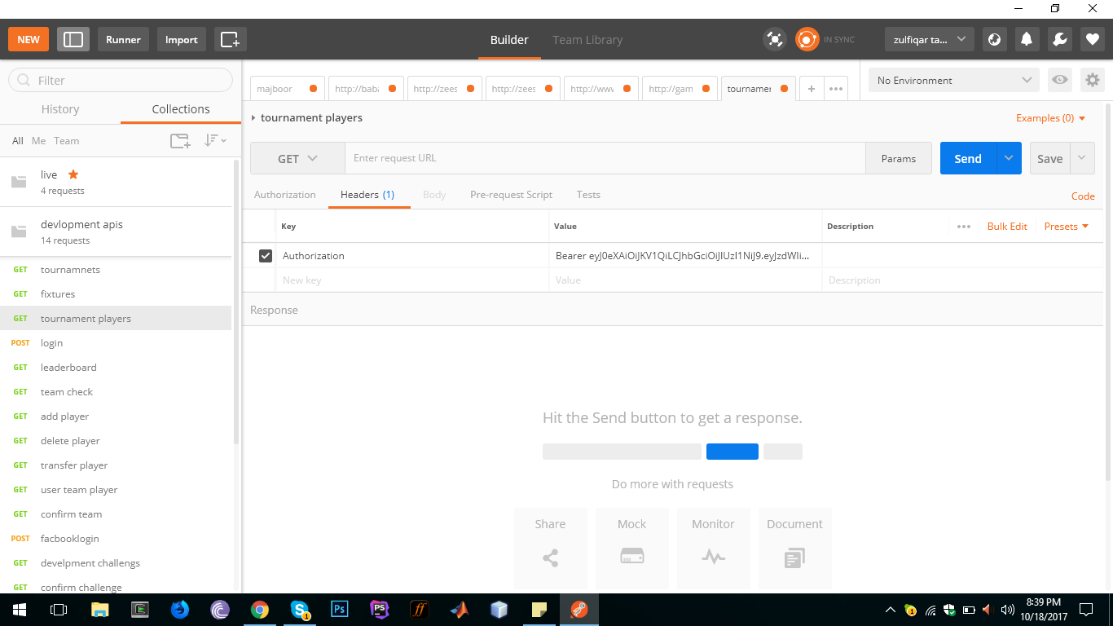Open header table column options dots
The image size is (1113, 626).
pos(964,227)
